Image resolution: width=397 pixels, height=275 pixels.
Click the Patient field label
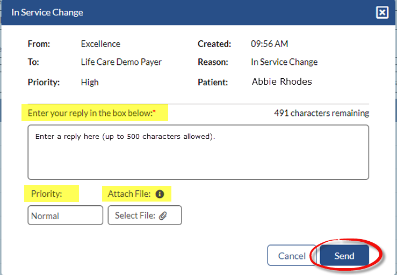tap(213, 82)
